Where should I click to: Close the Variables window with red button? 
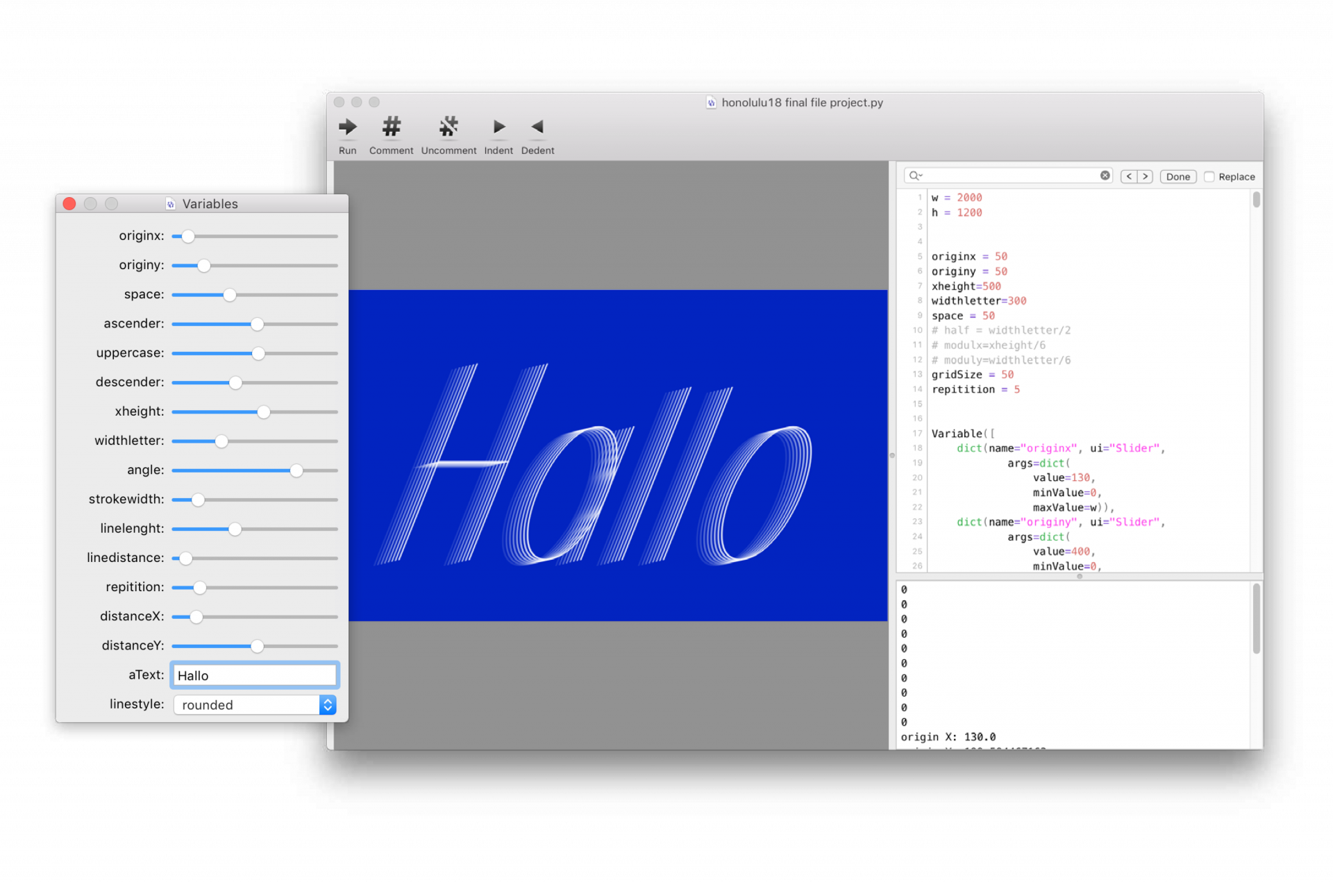tap(69, 203)
